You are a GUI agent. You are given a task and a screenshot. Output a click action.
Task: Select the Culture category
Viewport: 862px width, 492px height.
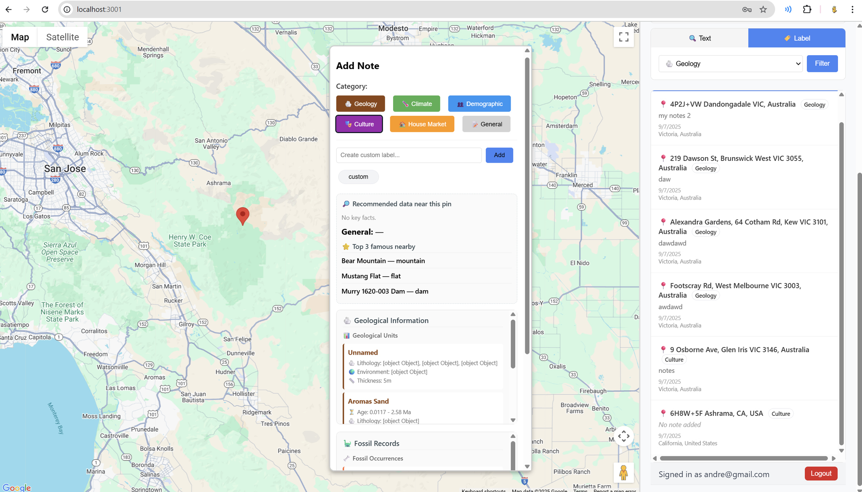click(359, 124)
